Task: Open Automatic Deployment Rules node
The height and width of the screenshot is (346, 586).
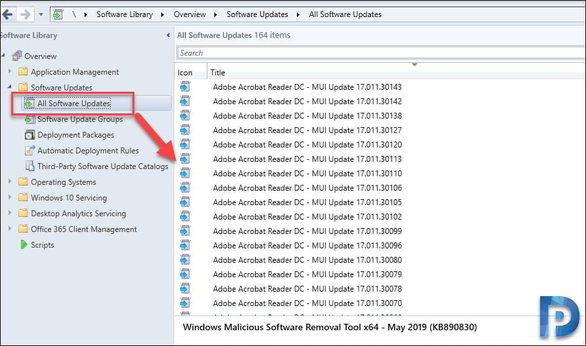Action: pyautogui.click(x=88, y=150)
